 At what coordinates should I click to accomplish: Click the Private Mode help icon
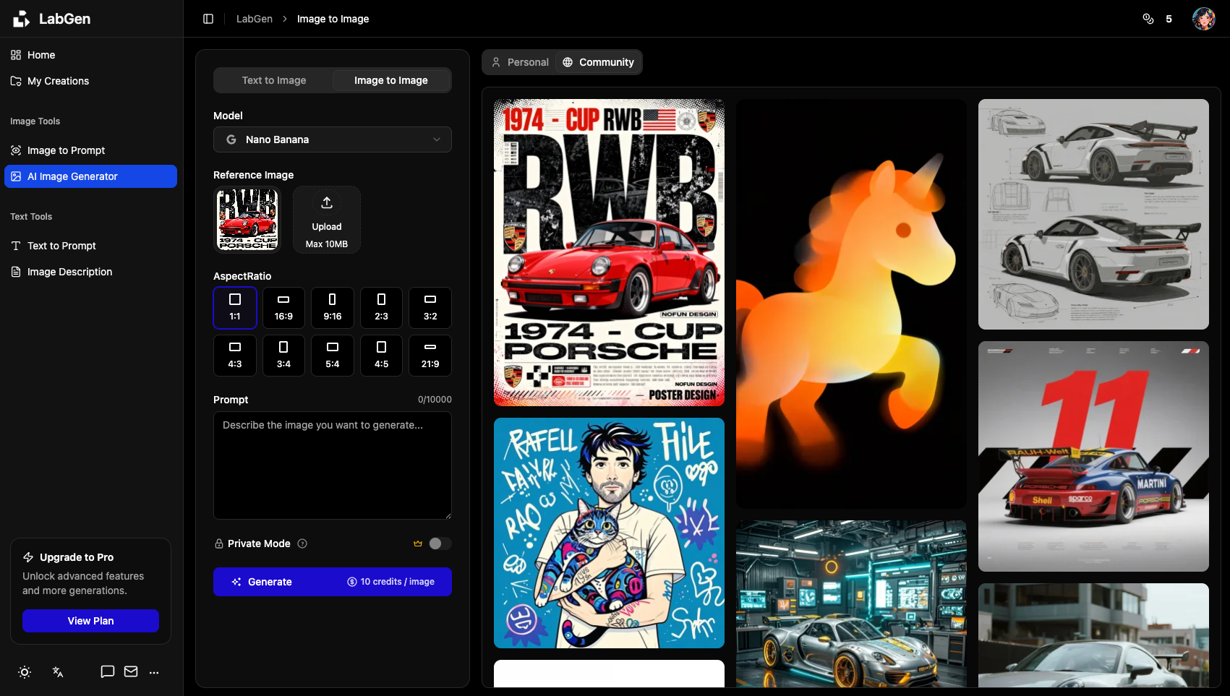[x=302, y=544]
